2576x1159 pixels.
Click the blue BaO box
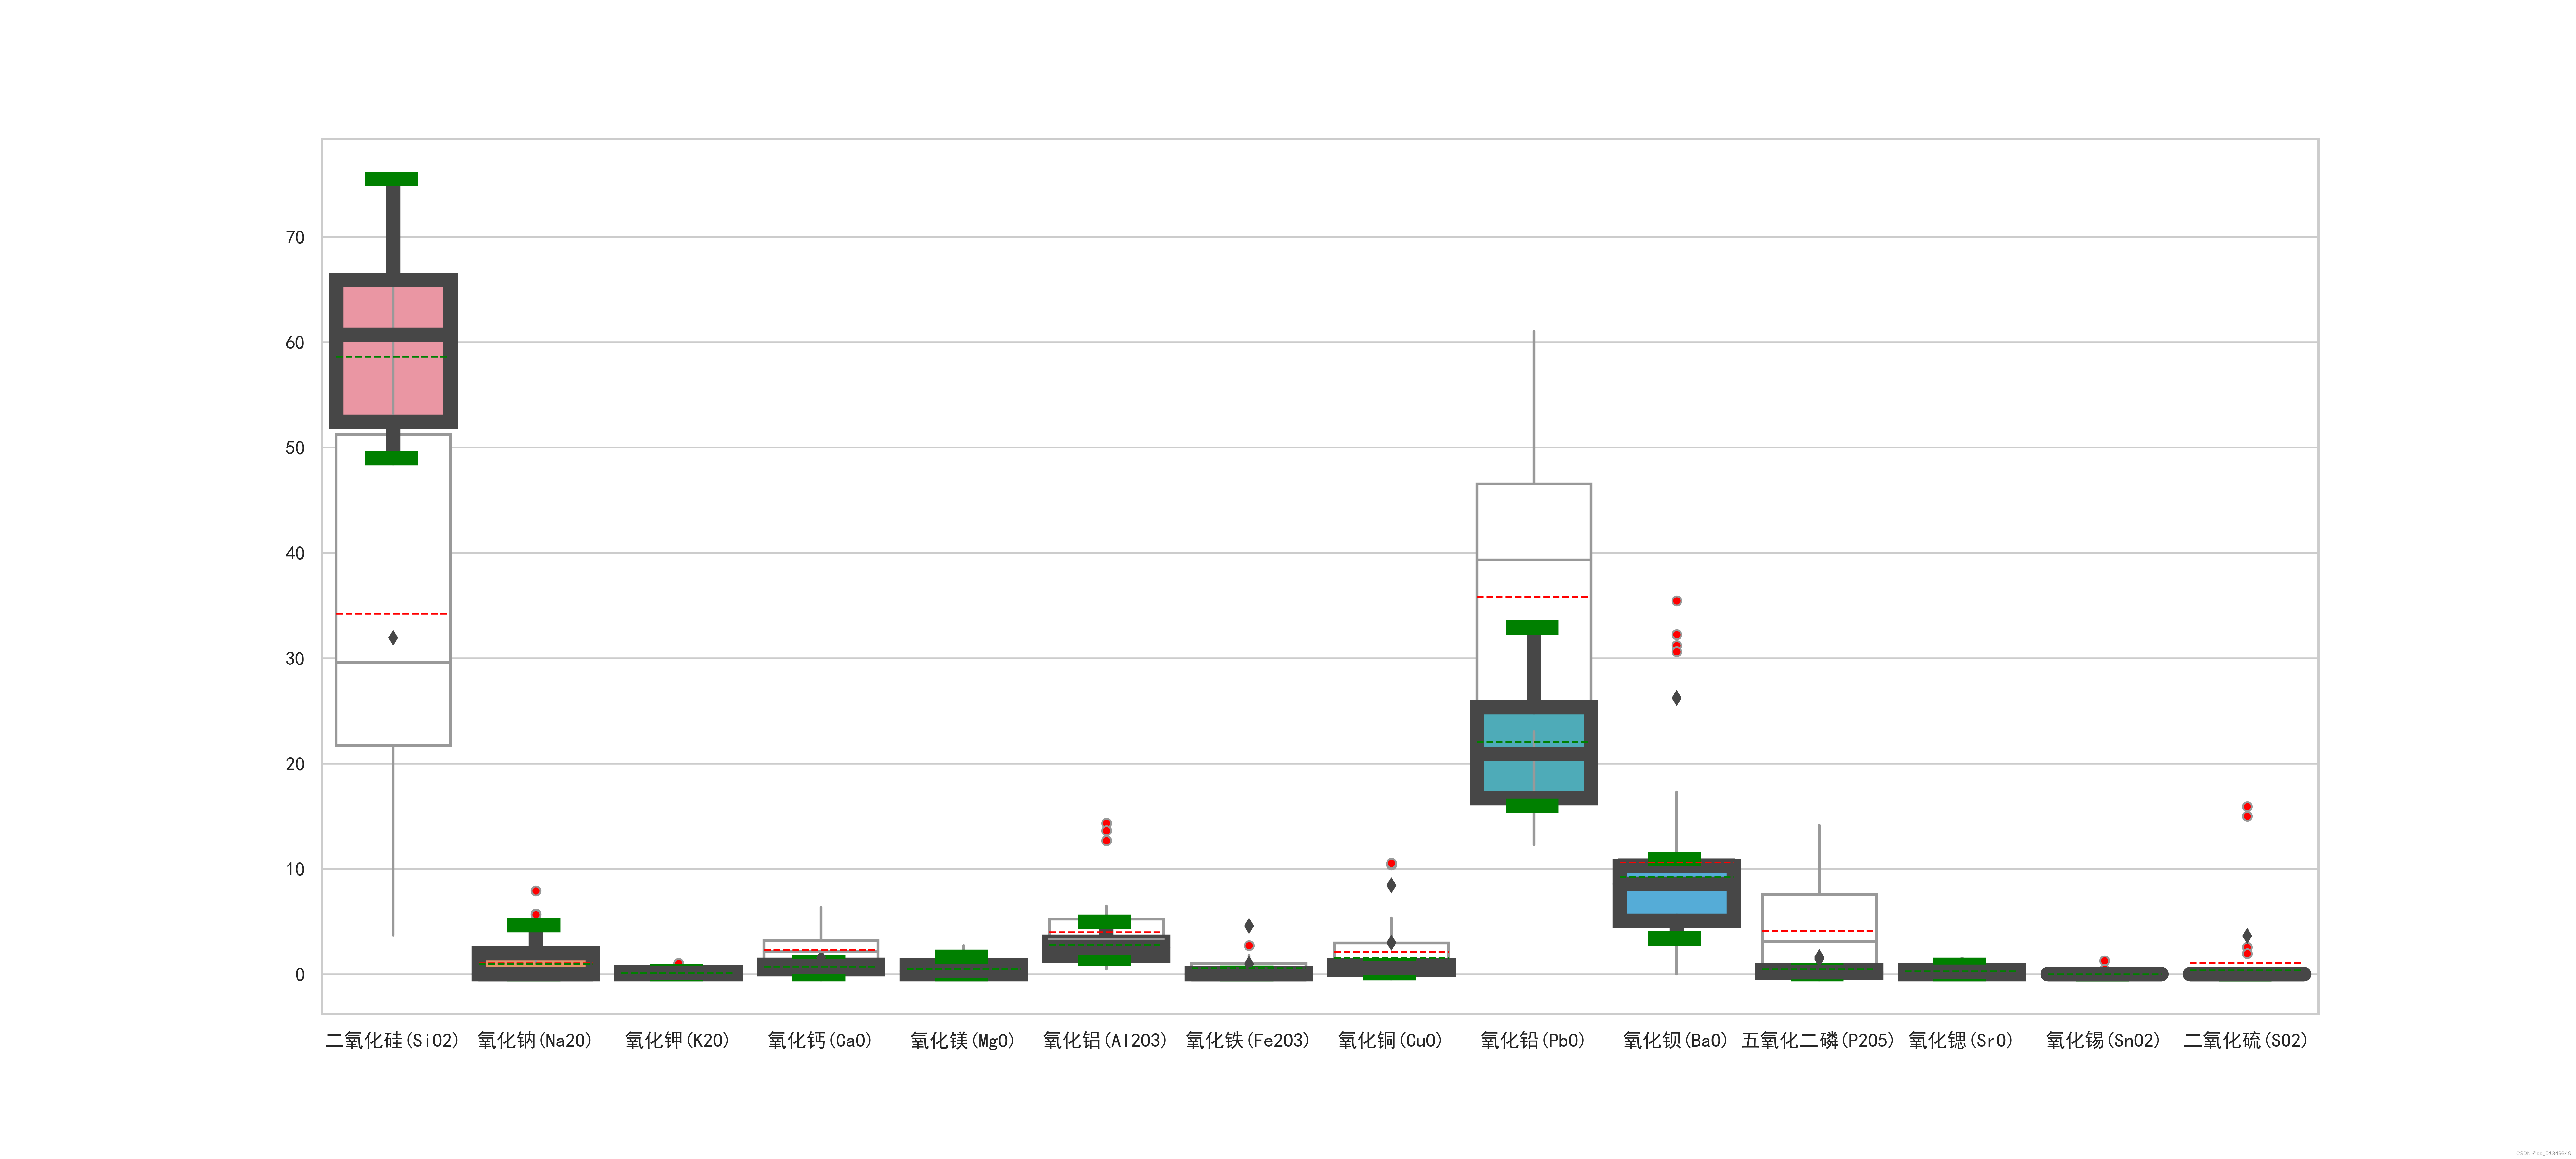(x=1676, y=893)
